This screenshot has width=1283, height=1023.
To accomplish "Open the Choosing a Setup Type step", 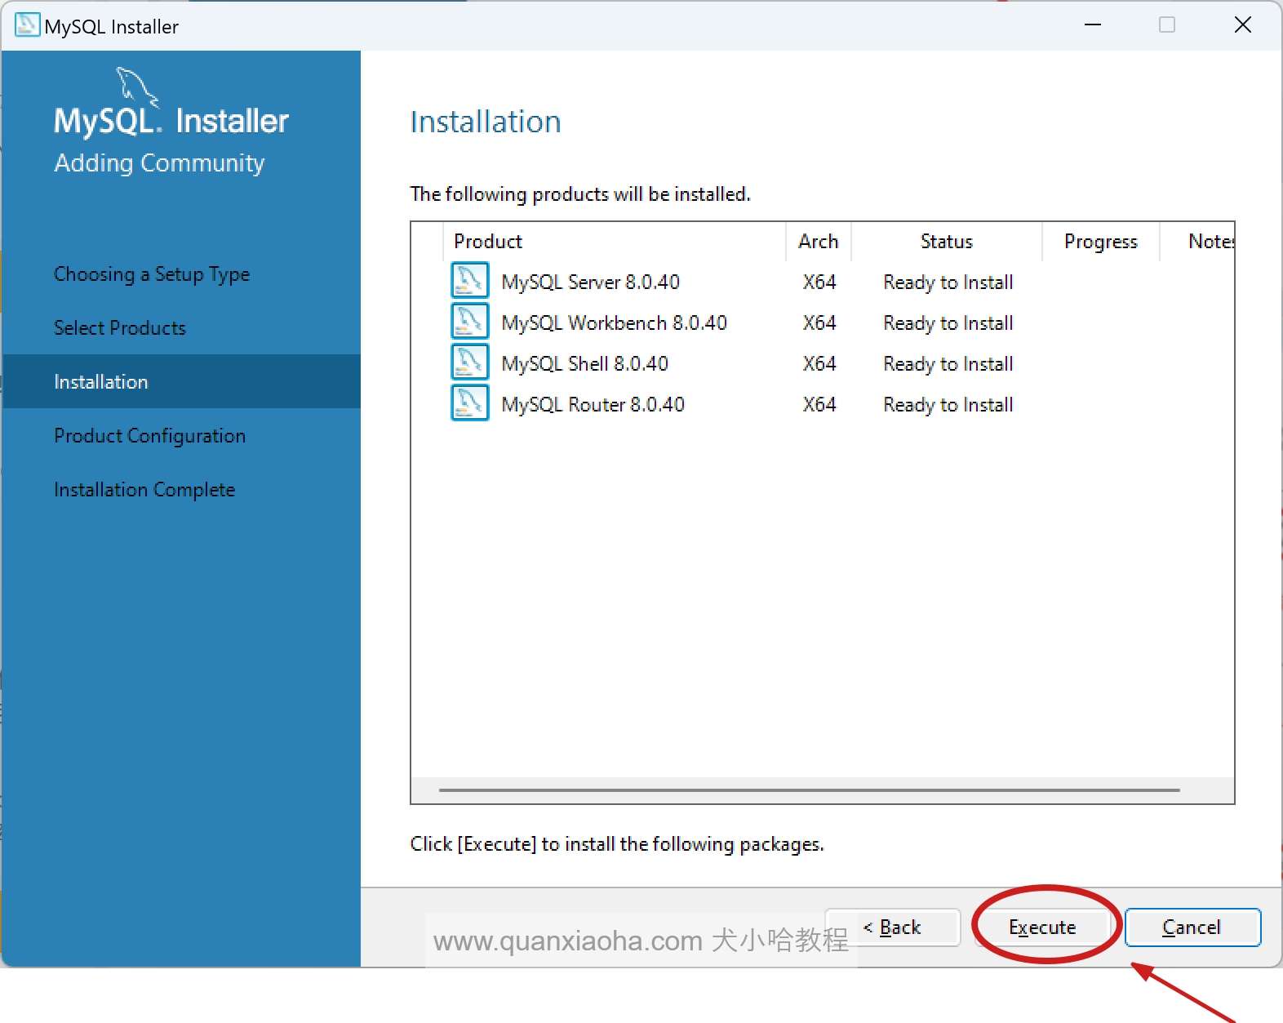I will tap(152, 274).
